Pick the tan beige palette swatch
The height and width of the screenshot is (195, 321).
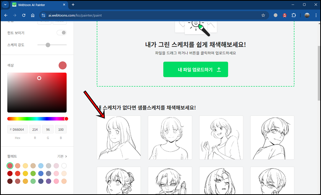[x=33, y=166]
